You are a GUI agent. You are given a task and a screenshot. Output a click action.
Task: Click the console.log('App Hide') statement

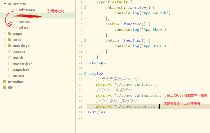point(140,46)
